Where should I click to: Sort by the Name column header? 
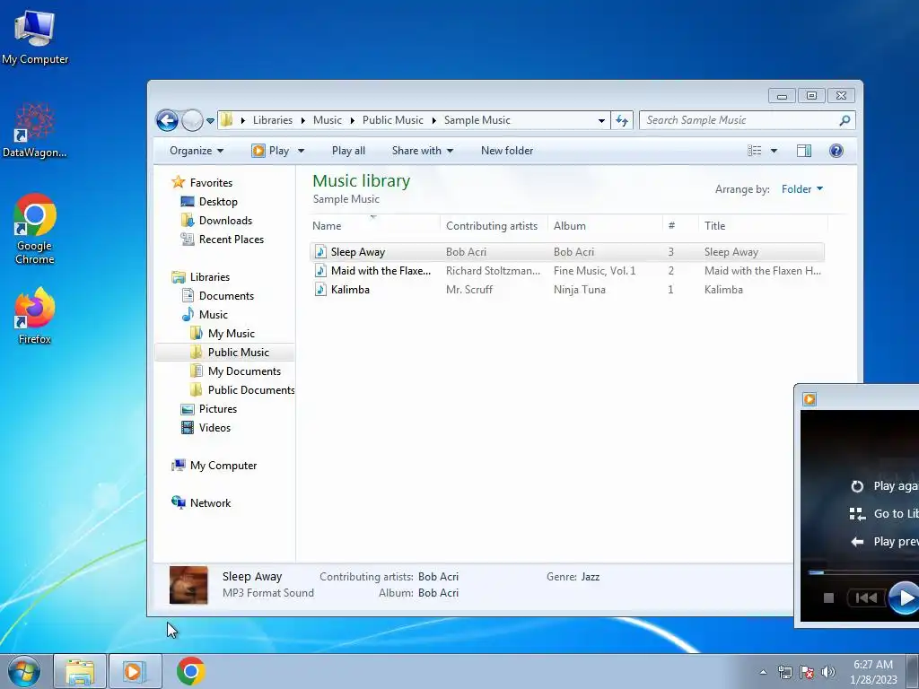pyautogui.click(x=374, y=225)
